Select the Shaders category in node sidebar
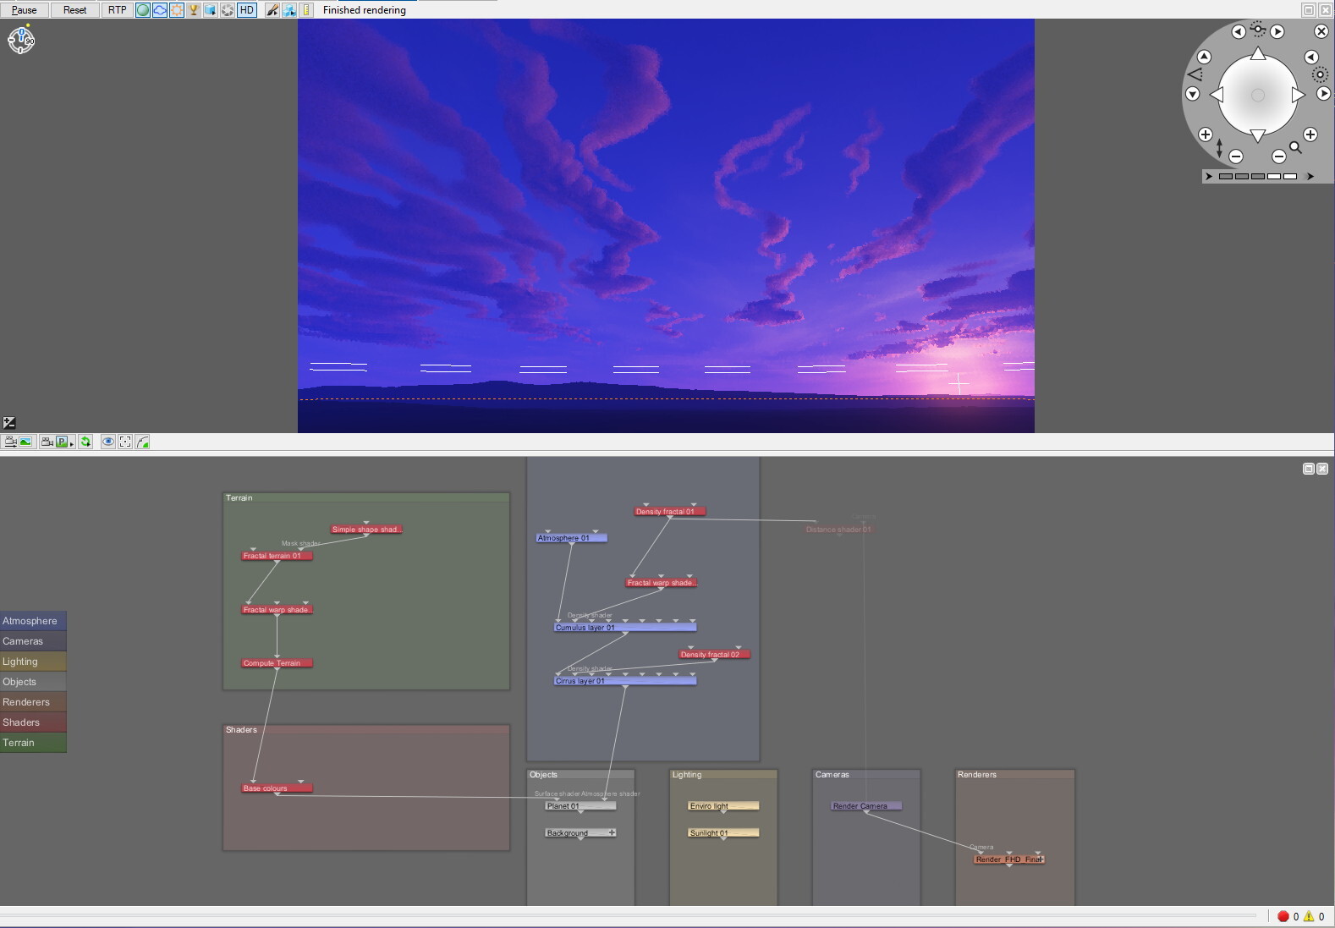This screenshot has width=1335, height=928. [33, 722]
